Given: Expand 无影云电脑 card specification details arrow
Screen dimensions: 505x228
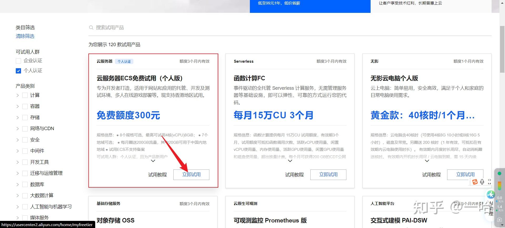Looking at the screenshot, I should [x=427, y=161].
